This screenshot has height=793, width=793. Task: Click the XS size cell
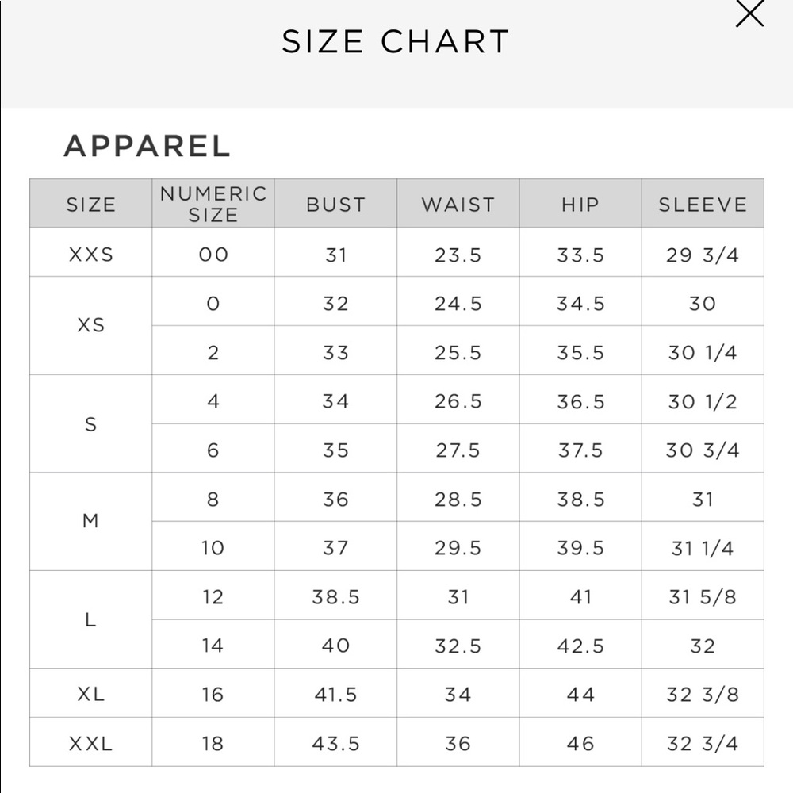tap(90, 325)
